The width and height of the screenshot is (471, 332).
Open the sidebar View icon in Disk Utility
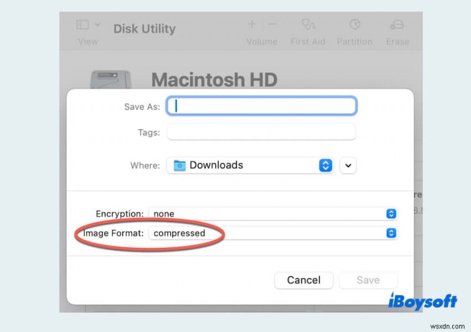click(x=82, y=25)
